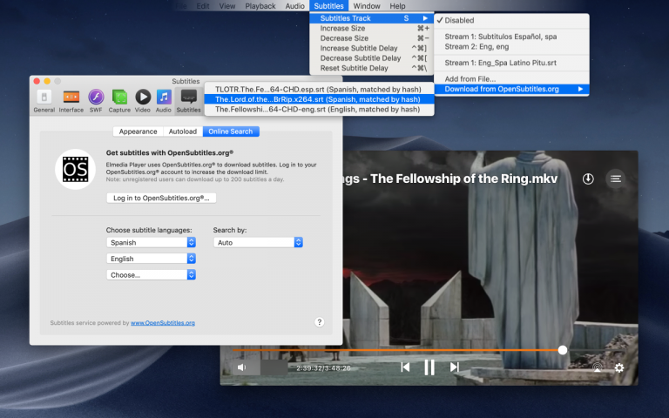
Task: Expand Download from OpenSubtitles.org submenu
Action: point(511,89)
